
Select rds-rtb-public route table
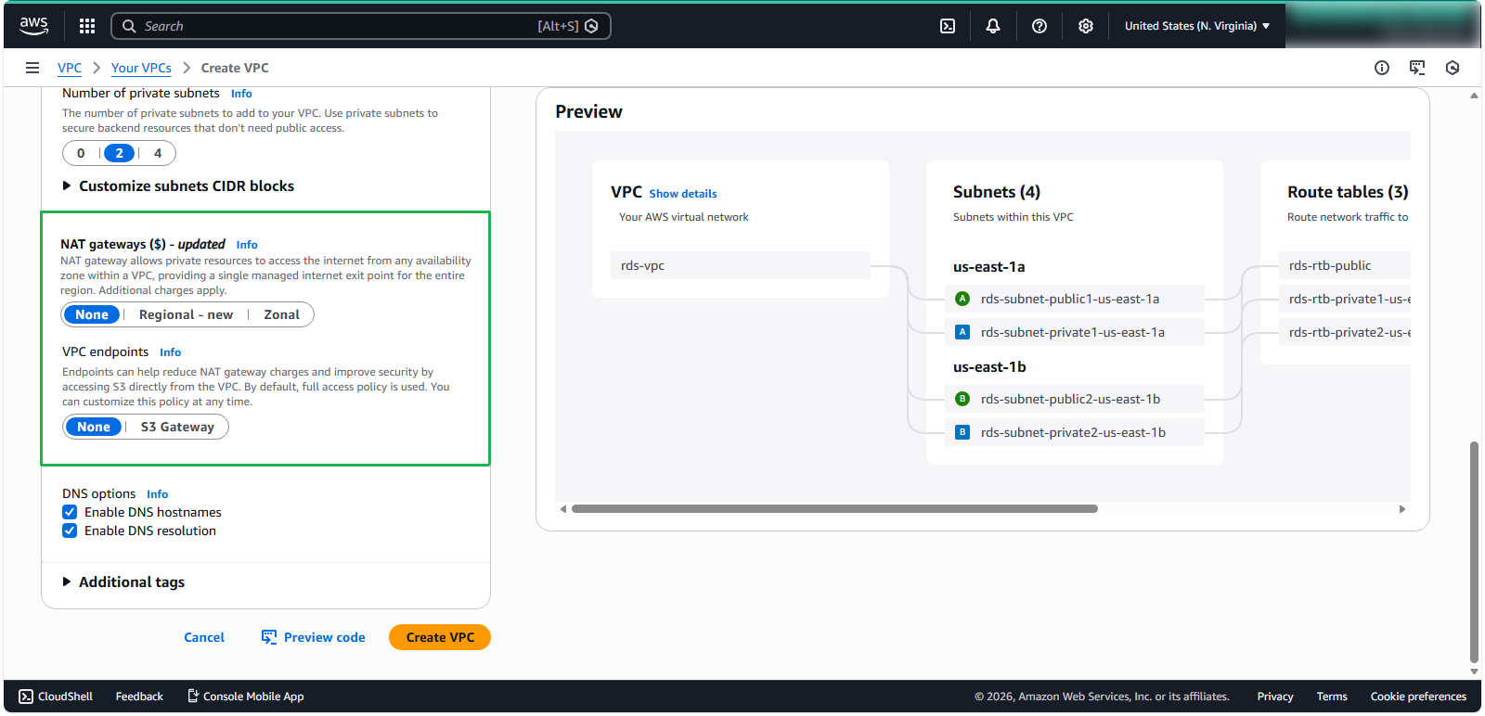pos(1345,265)
